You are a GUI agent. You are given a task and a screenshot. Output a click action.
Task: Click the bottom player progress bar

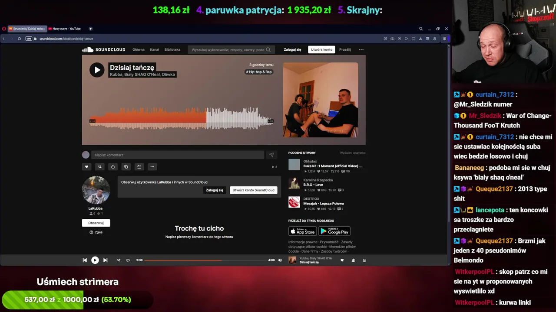coord(205,260)
